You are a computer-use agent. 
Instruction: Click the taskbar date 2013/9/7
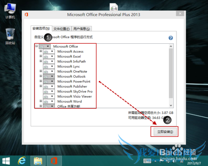pos(194,163)
